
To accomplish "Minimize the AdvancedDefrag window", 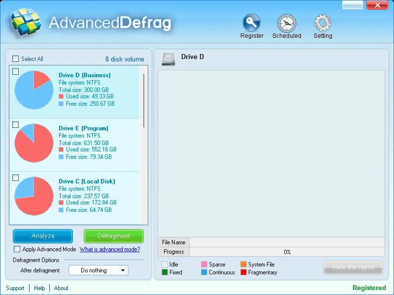I will (x=353, y=4).
